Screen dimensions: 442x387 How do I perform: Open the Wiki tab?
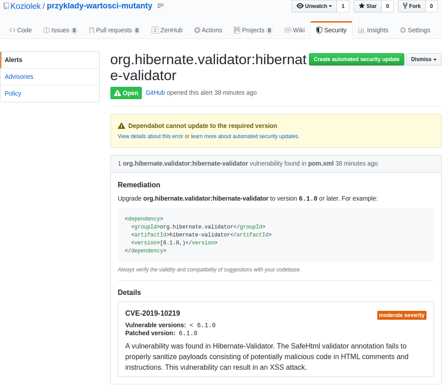coord(294,30)
